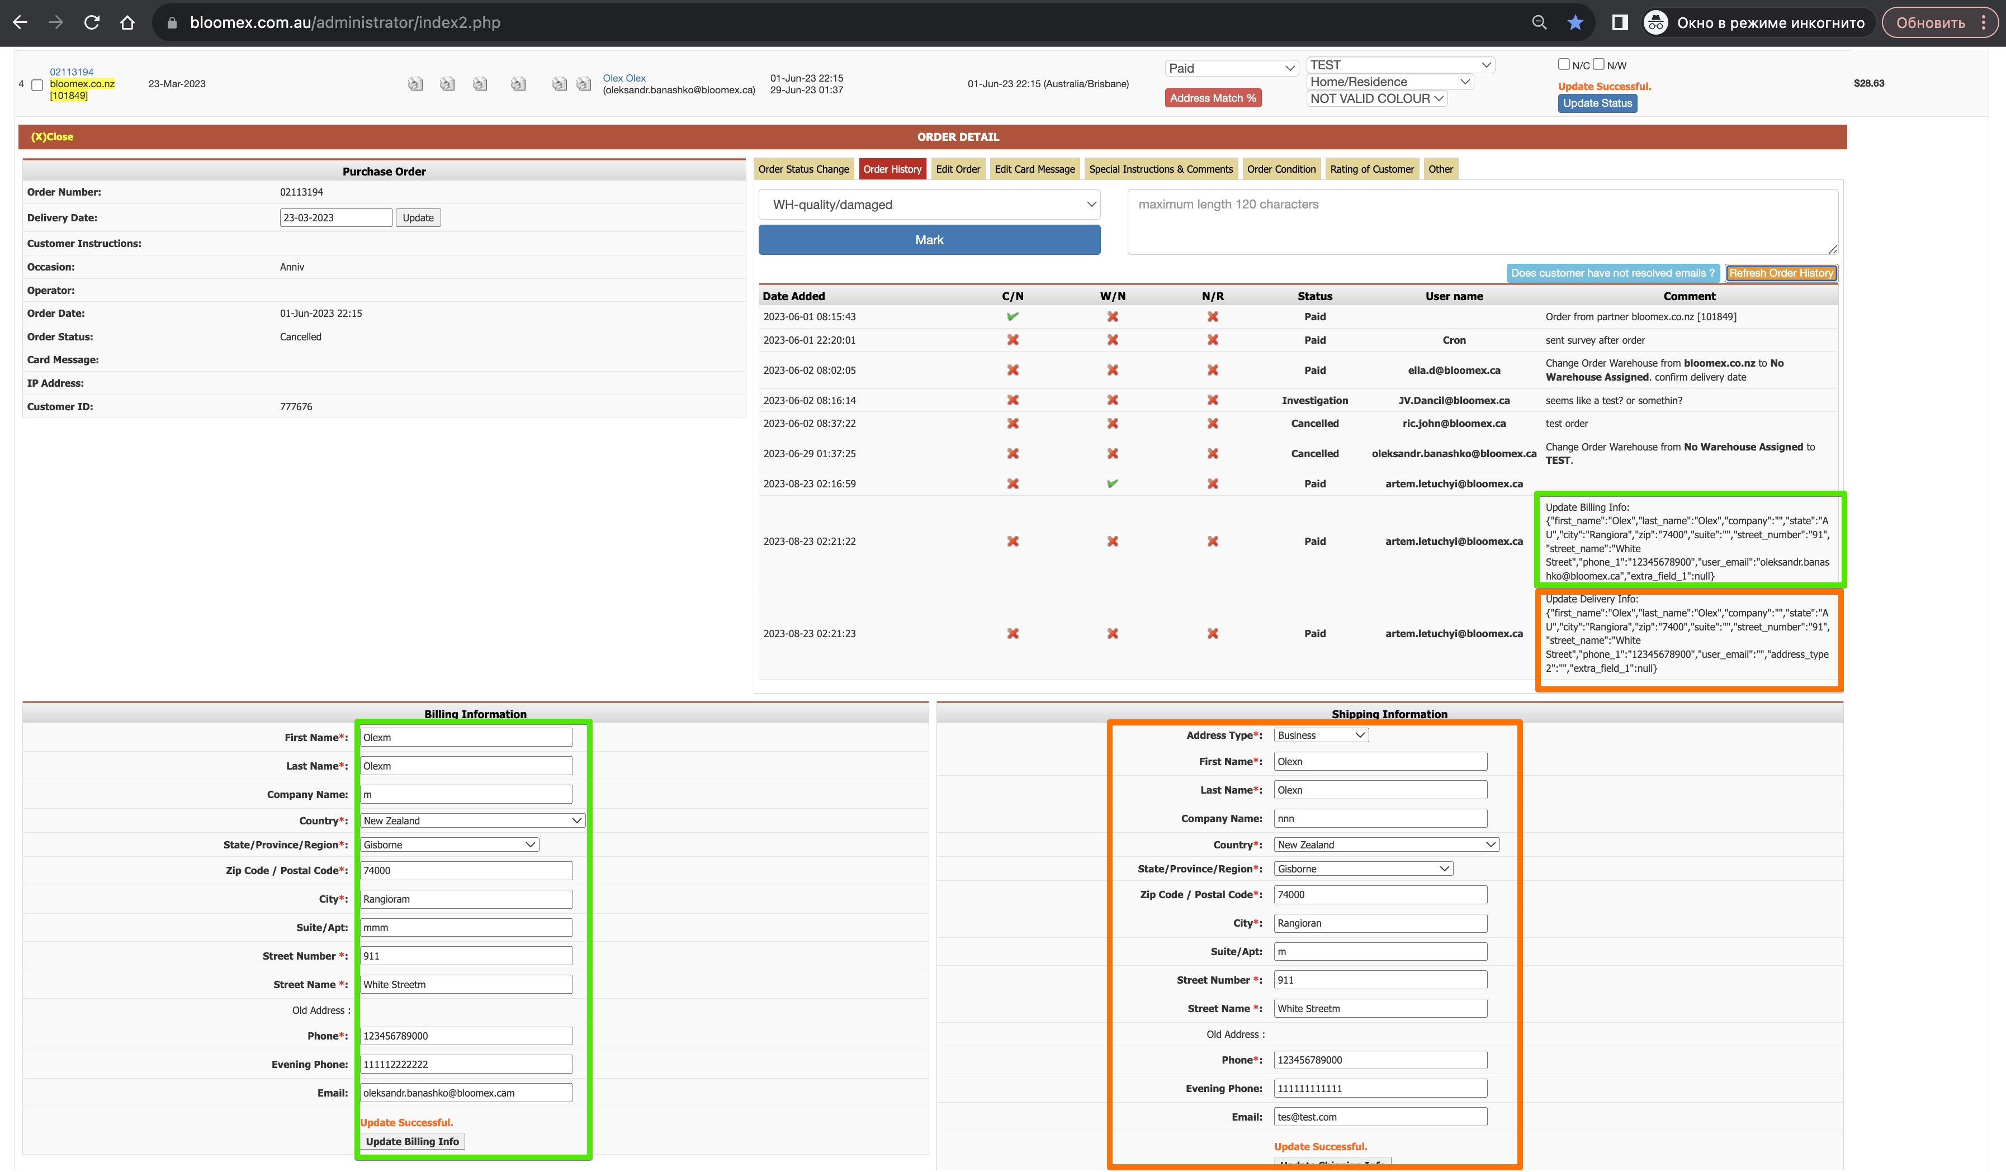The width and height of the screenshot is (2006, 1172).
Task: Open the shipping Address Type dropdown
Action: (1322, 735)
